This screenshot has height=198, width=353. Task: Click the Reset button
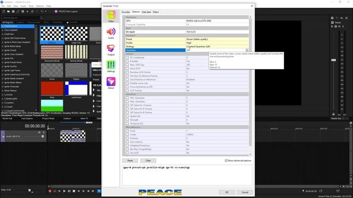(130, 161)
